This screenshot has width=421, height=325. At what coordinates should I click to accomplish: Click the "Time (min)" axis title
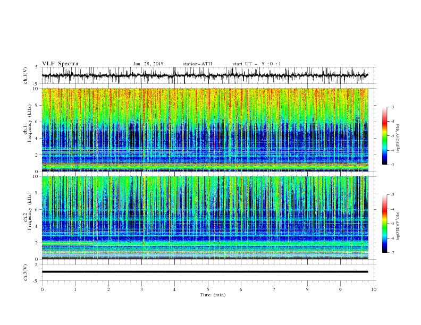[213, 295]
